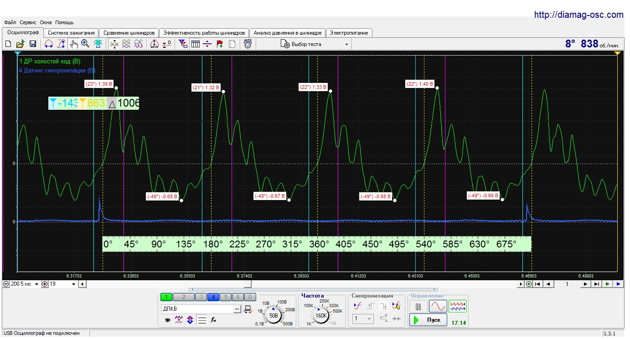Click the blue vertical arrows invert icon
This screenshot has width=630, height=339.
tap(190, 320)
